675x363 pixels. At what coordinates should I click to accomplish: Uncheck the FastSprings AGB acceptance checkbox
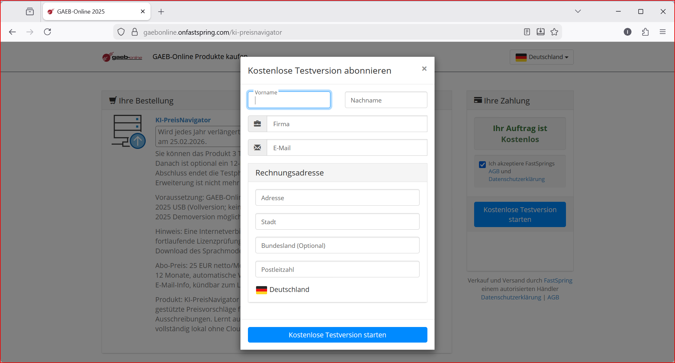[x=482, y=164]
